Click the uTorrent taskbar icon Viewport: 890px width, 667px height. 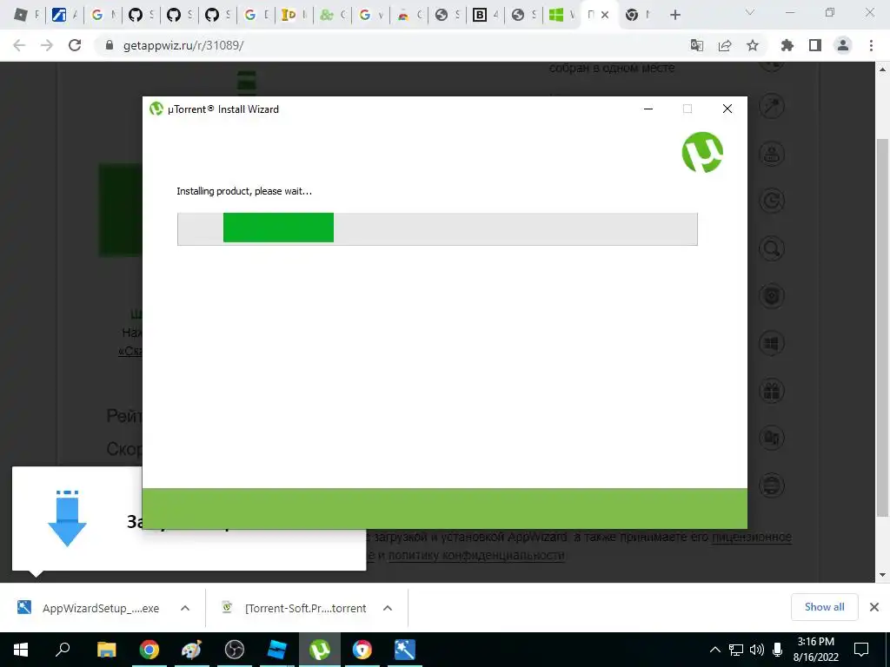coord(320,650)
